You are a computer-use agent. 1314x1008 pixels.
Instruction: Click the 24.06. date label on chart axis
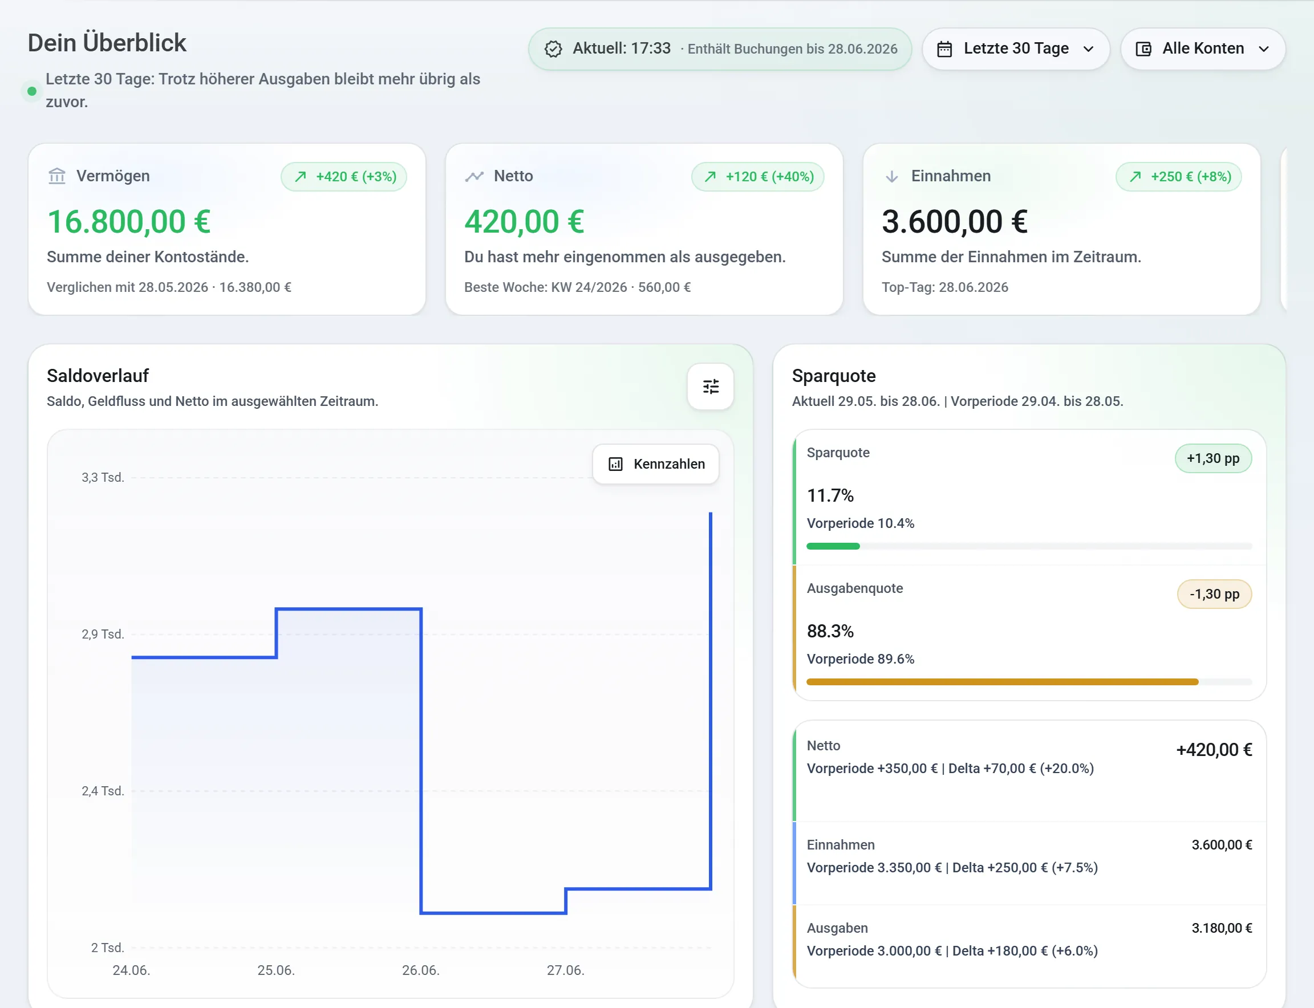[132, 970]
